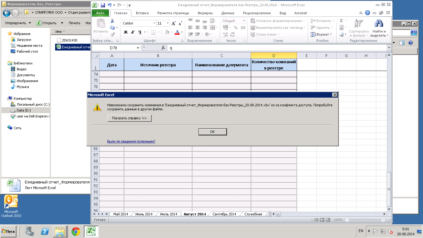This screenshot has height=238, width=423.
Task: Toggle italic К formatting
Action: [x=133, y=32]
